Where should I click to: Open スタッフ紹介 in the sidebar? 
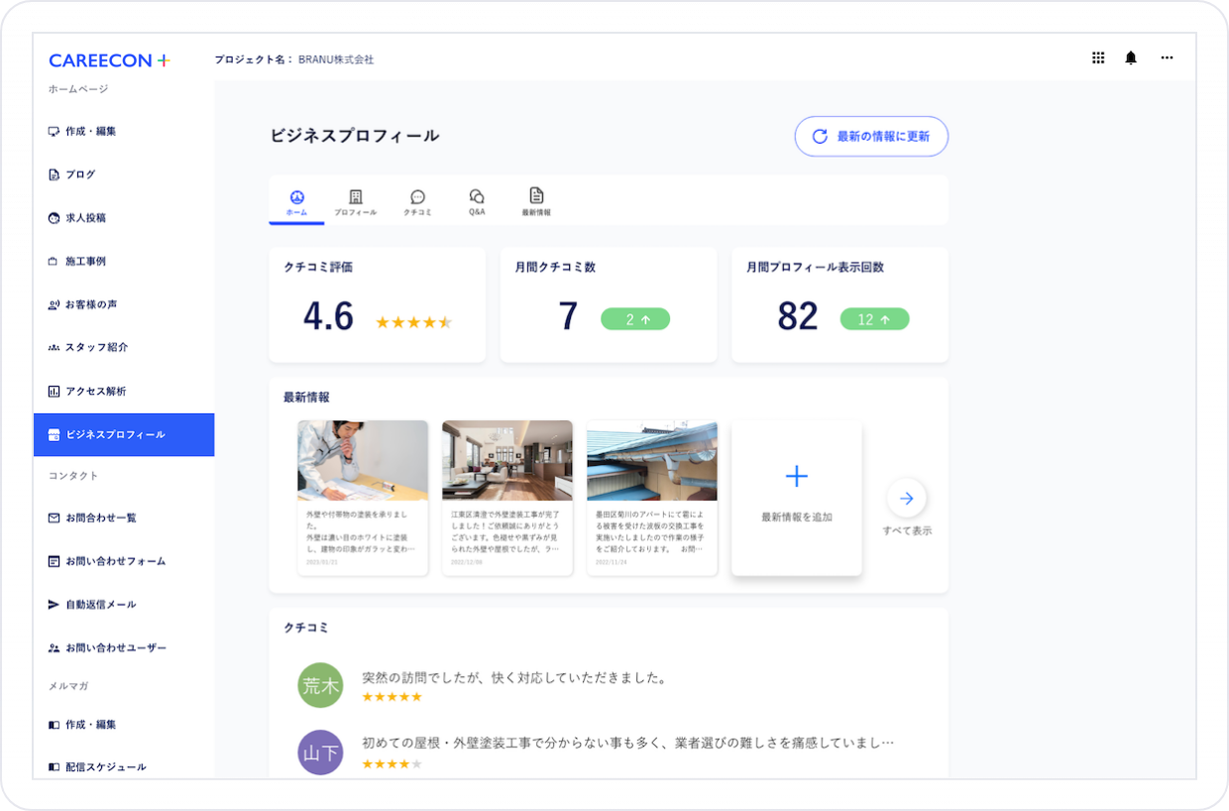click(95, 348)
